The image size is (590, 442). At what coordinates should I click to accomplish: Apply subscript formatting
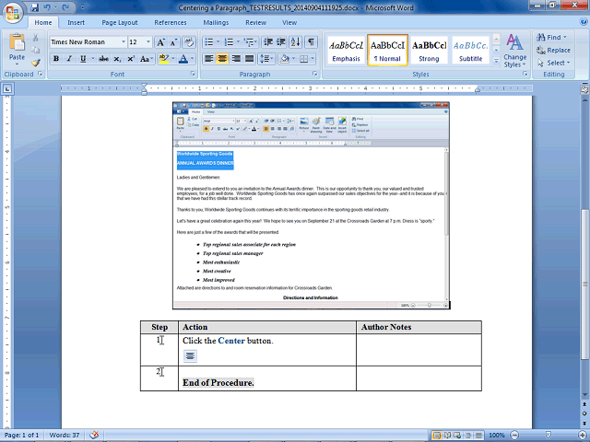pyautogui.click(x=117, y=59)
